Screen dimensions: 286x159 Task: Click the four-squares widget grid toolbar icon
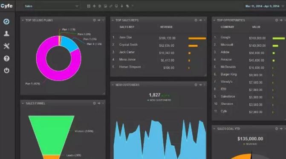(89, 6)
